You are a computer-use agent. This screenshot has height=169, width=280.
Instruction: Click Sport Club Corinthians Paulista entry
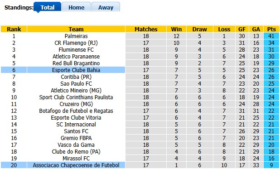click(x=76, y=97)
